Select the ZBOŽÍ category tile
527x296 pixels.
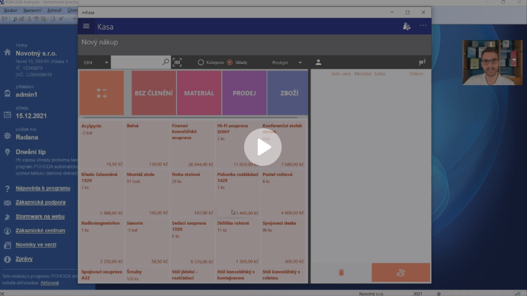point(288,93)
